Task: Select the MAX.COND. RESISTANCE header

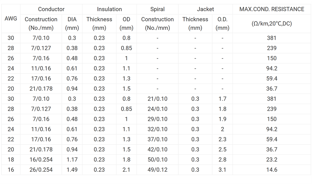Action: 272,9
